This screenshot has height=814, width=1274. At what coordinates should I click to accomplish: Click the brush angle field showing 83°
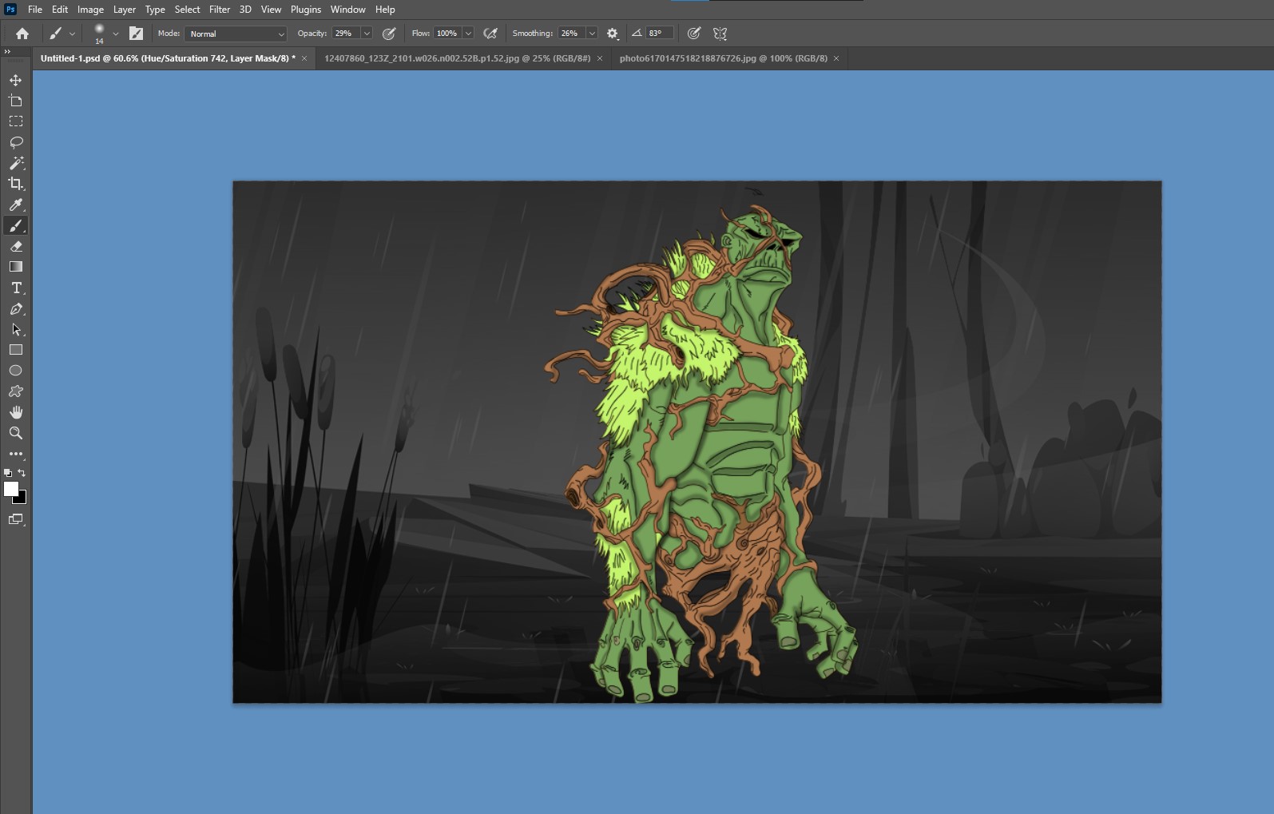[x=660, y=34]
